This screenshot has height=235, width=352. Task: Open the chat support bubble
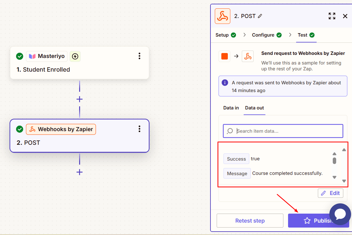click(x=340, y=214)
